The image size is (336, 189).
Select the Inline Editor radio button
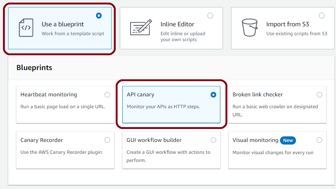pos(210,16)
